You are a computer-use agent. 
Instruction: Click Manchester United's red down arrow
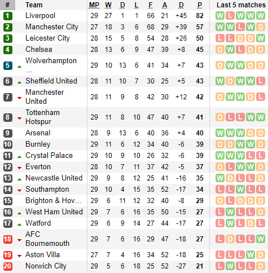pos(19,98)
